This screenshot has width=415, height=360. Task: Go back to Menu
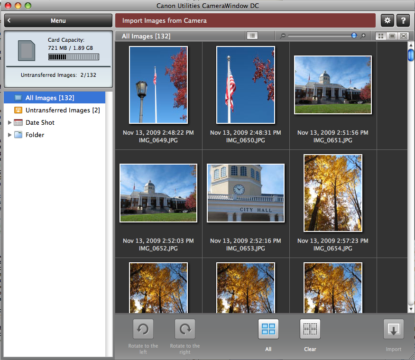[x=58, y=20]
